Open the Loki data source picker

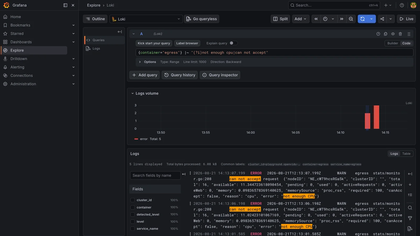tap(146, 19)
